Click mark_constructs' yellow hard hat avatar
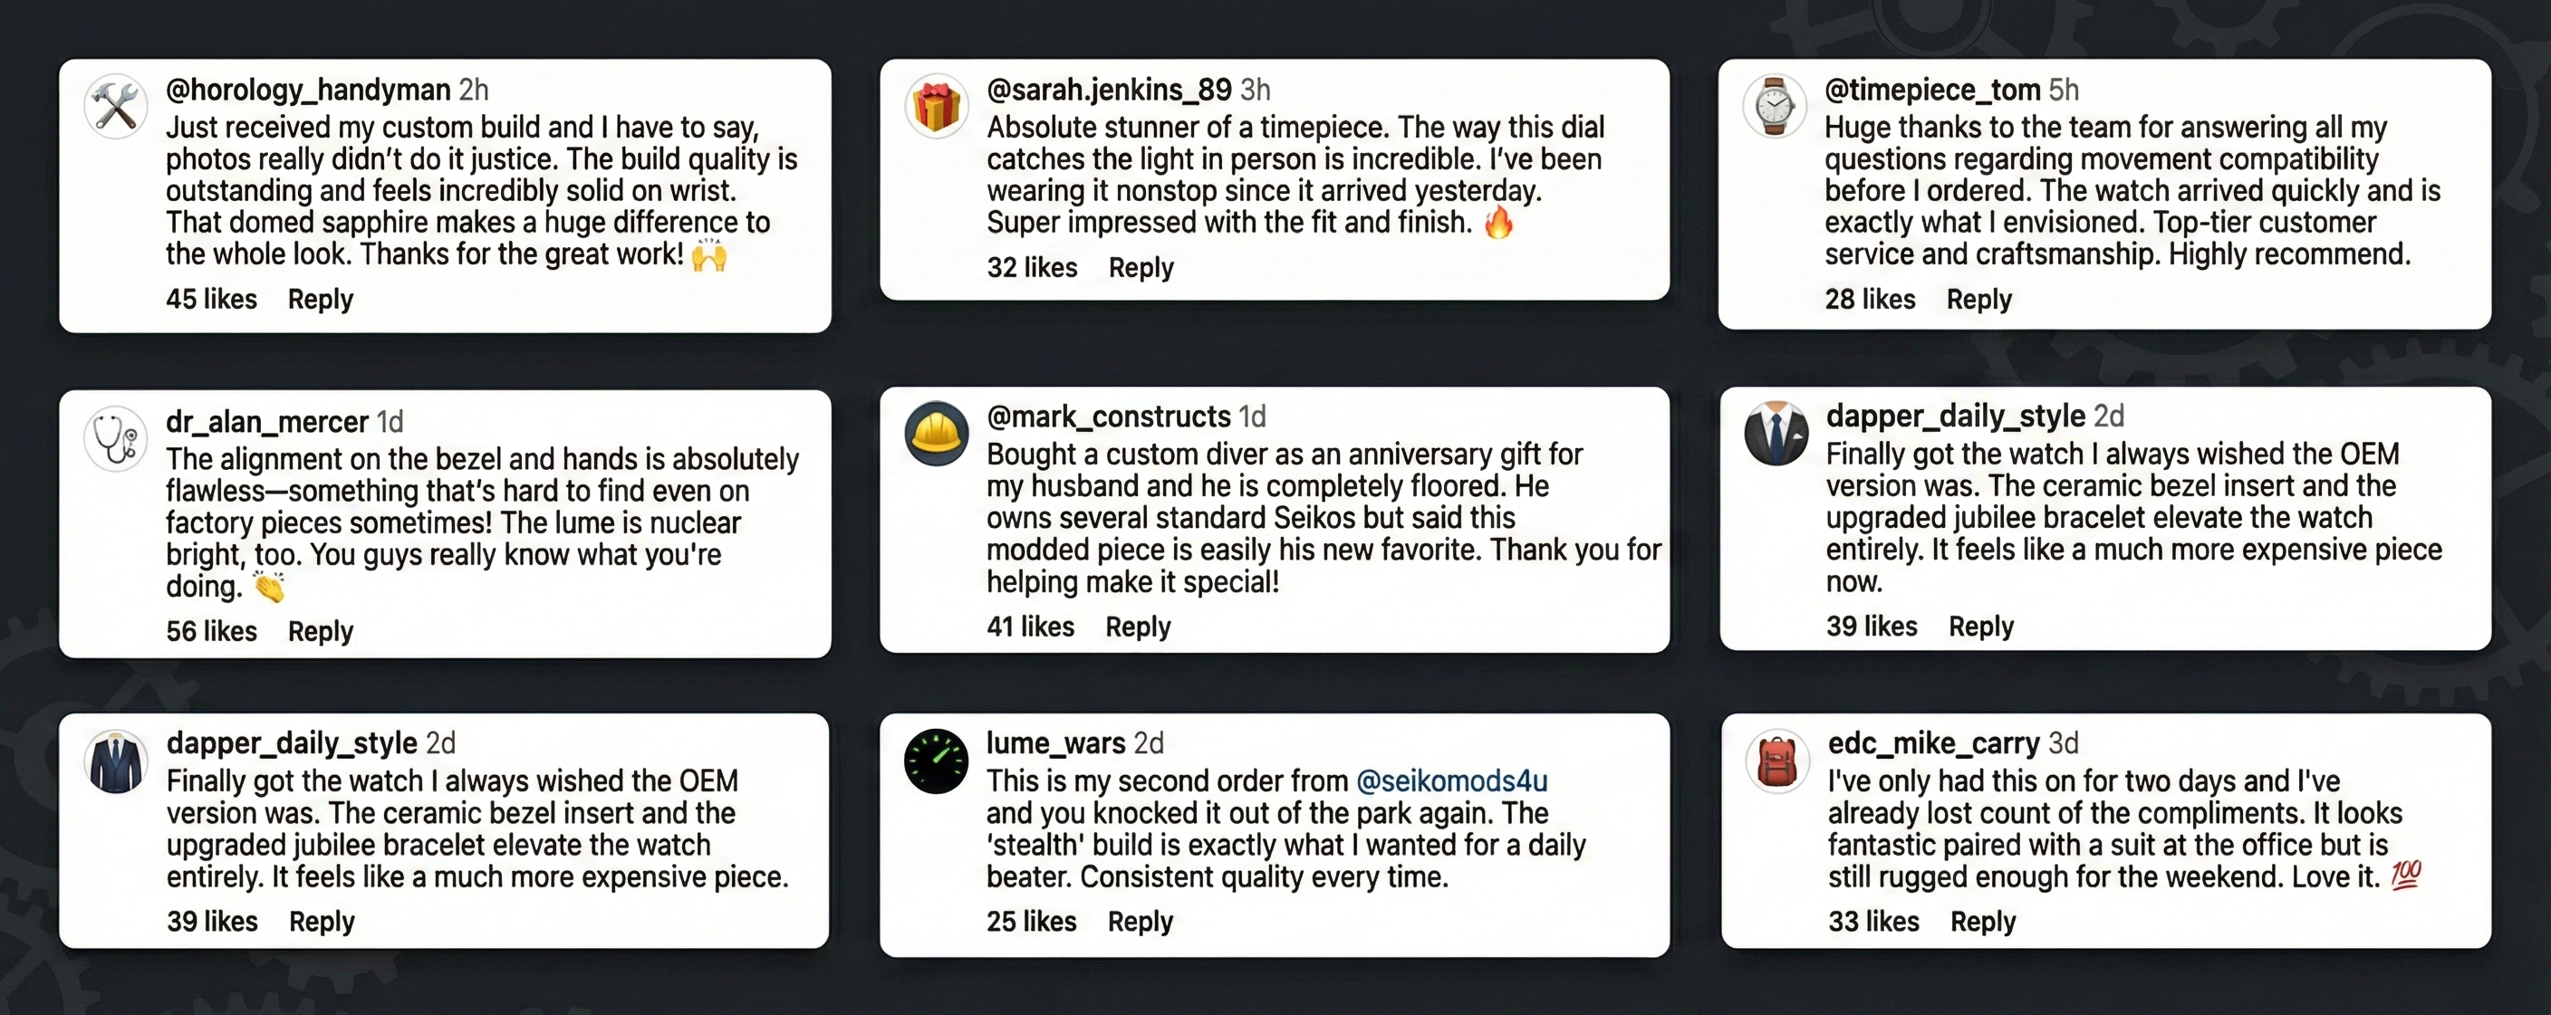The image size is (2551, 1015). click(936, 433)
